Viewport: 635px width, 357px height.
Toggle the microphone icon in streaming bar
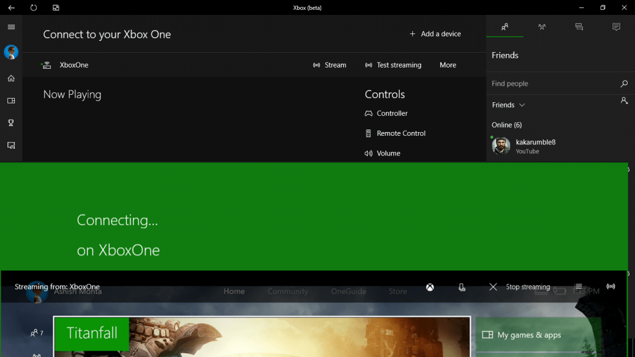pos(461,287)
